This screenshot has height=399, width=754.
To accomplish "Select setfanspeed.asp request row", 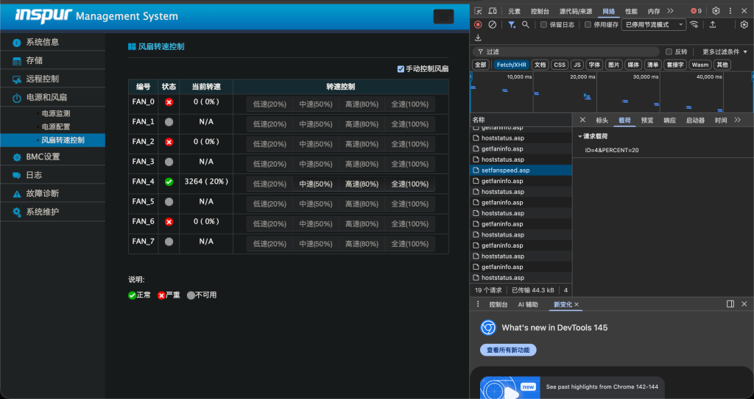I will pyautogui.click(x=521, y=170).
